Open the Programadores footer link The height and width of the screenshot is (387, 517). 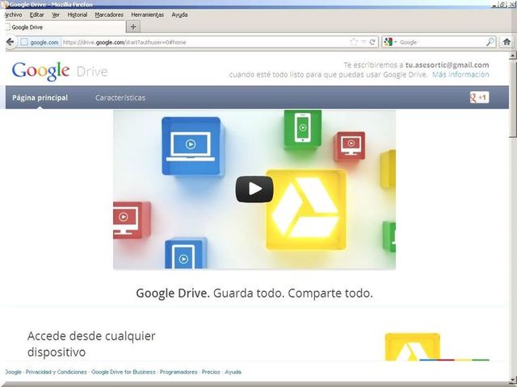179,372
